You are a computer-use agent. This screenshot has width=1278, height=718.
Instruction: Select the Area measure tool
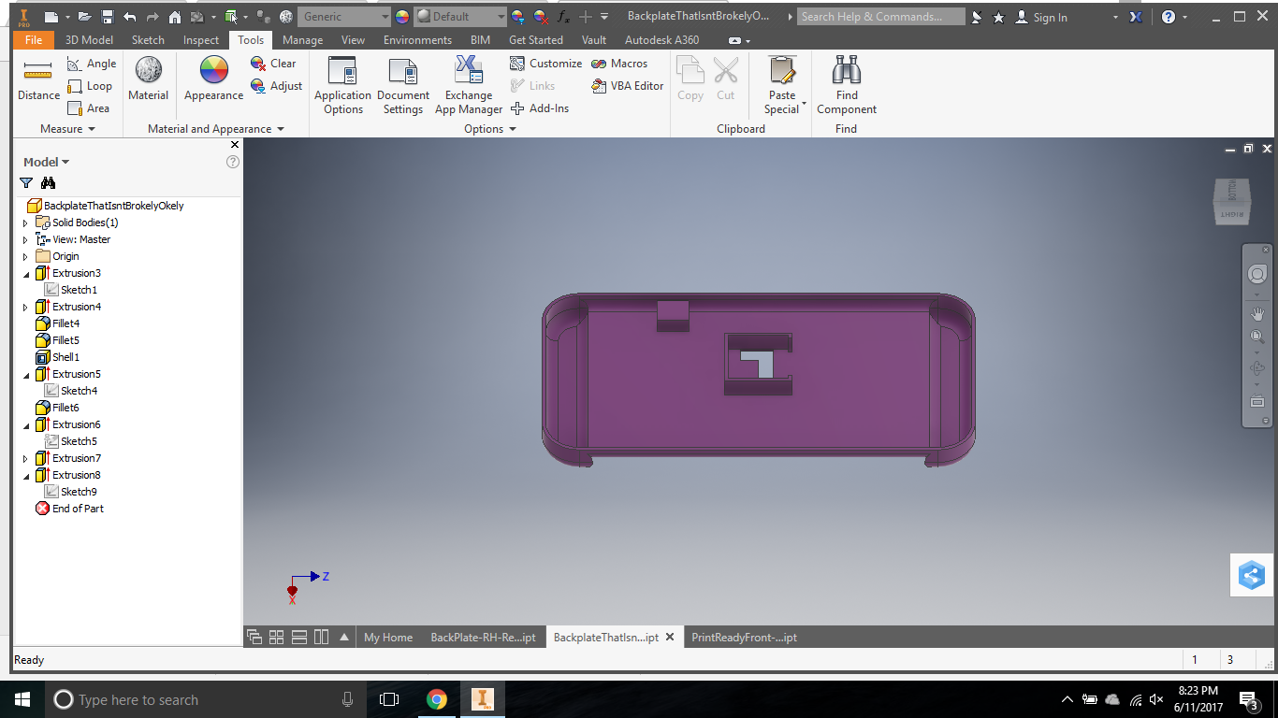click(x=89, y=108)
